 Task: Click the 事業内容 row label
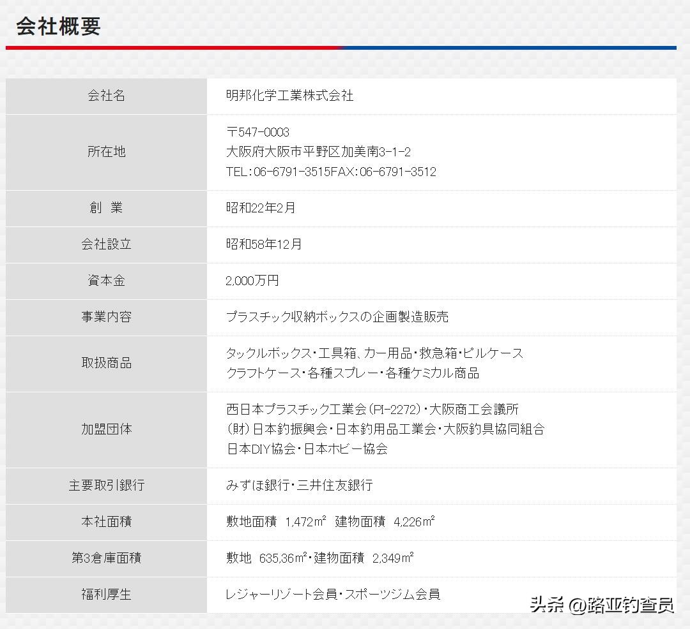click(106, 317)
